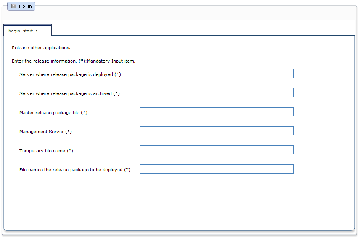The width and height of the screenshot is (359, 238).
Task: Click the 'Management Server (*)' label
Action: point(45,132)
